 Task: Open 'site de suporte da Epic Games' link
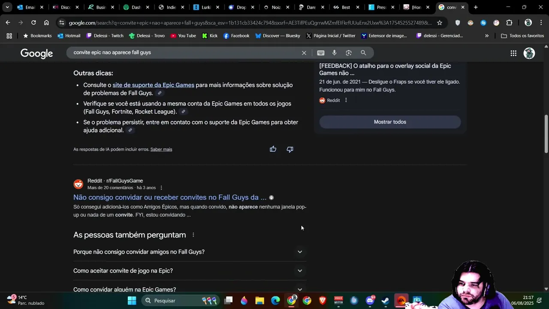click(153, 85)
